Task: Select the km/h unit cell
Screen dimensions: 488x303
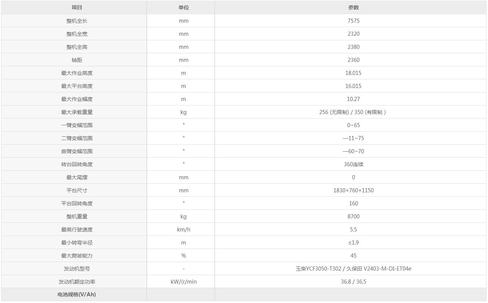Action: click(183, 230)
